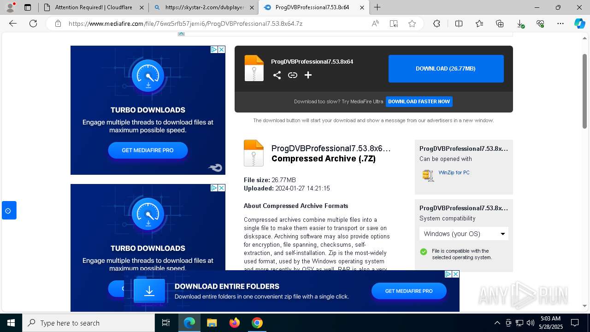The width and height of the screenshot is (590, 332).
Task: Click the header archive file icon
Action: [x=254, y=68]
